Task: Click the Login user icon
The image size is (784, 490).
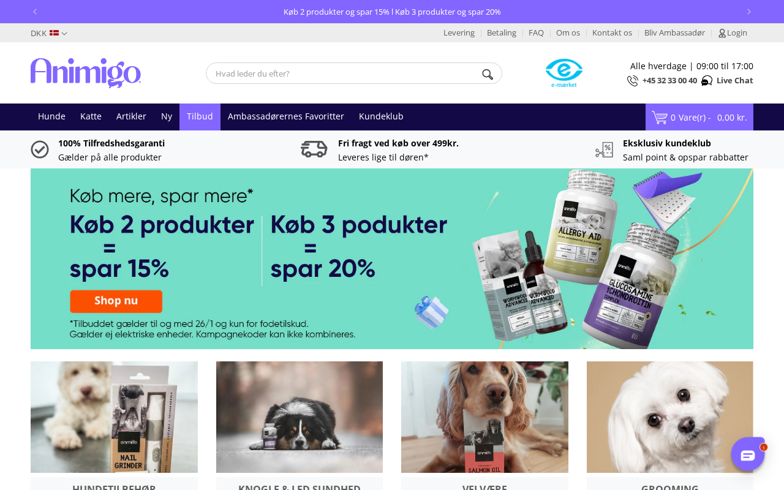Action: (x=722, y=33)
